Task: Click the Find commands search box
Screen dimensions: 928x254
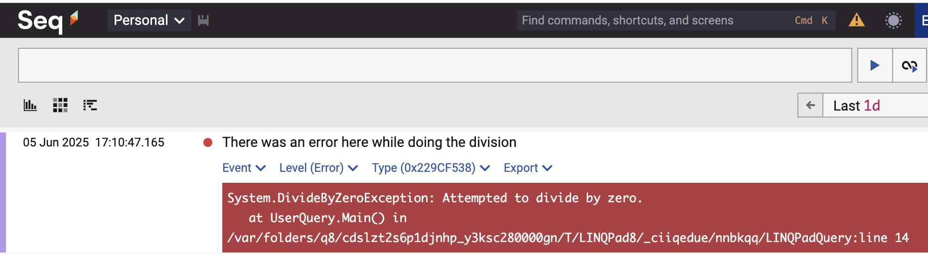Action: pos(648,20)
